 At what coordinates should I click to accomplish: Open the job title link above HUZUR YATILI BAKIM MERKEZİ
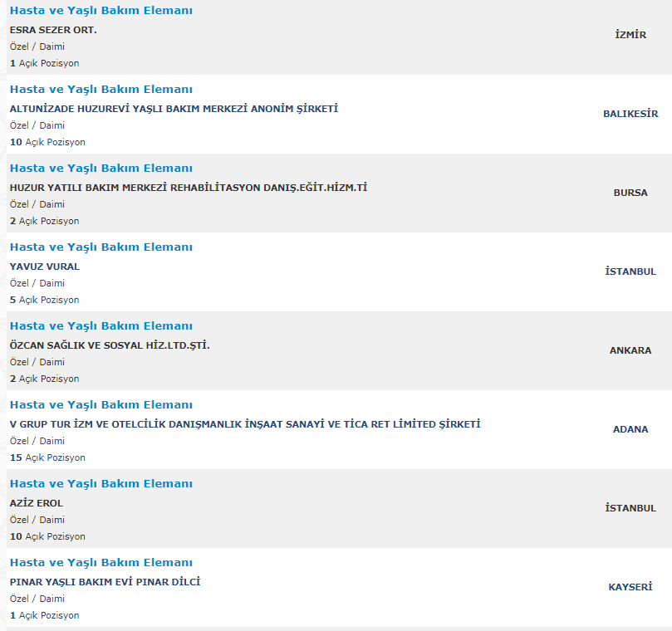tap(101, 169)
